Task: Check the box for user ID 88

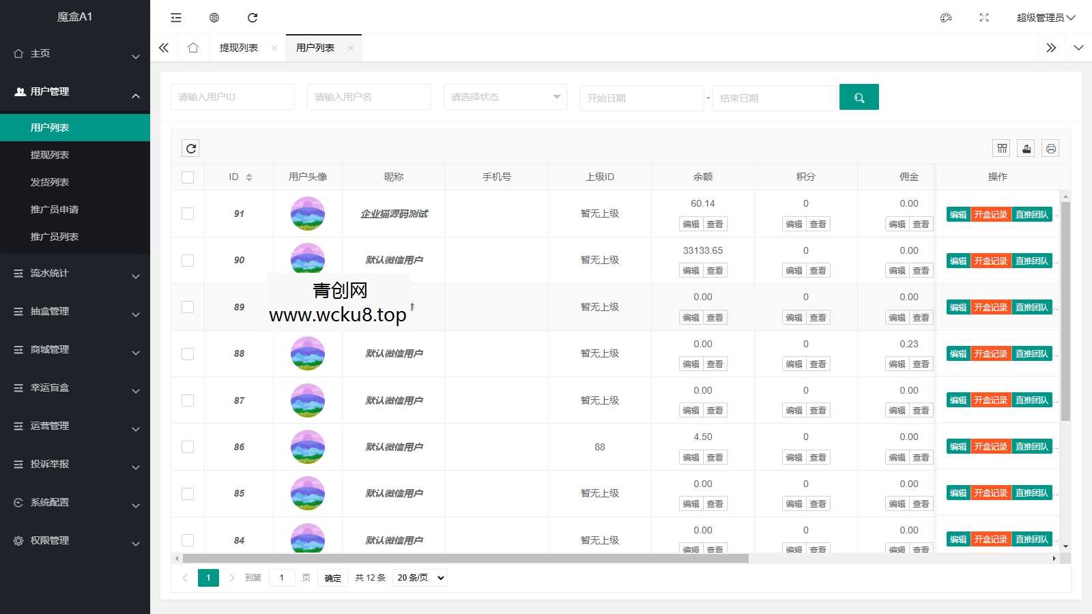Action: 188,353
